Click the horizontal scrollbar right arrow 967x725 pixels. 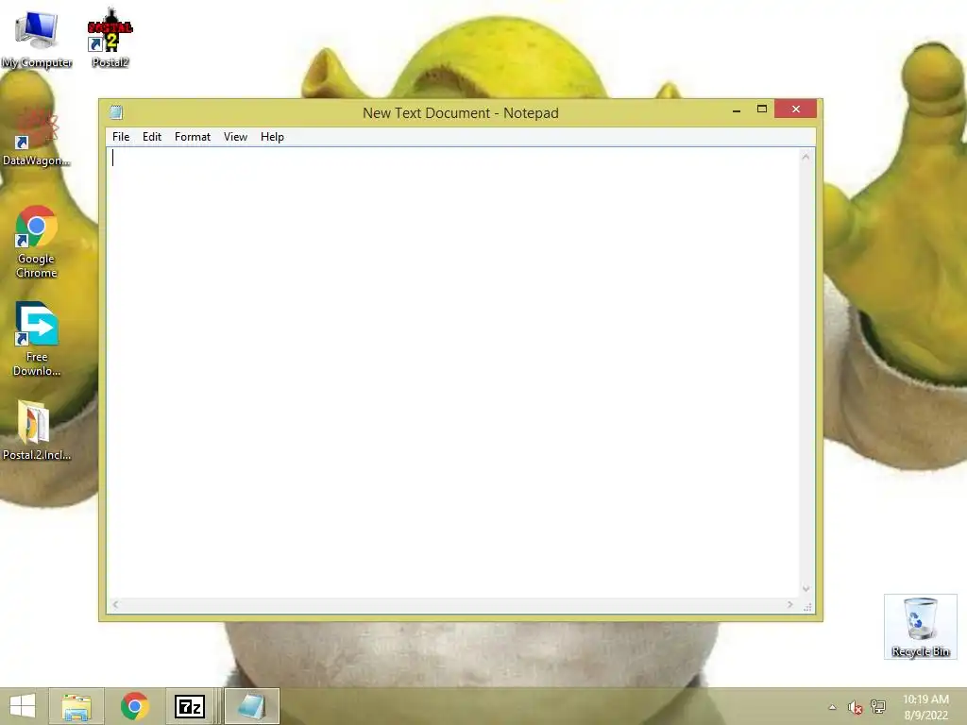pos(790,605)
